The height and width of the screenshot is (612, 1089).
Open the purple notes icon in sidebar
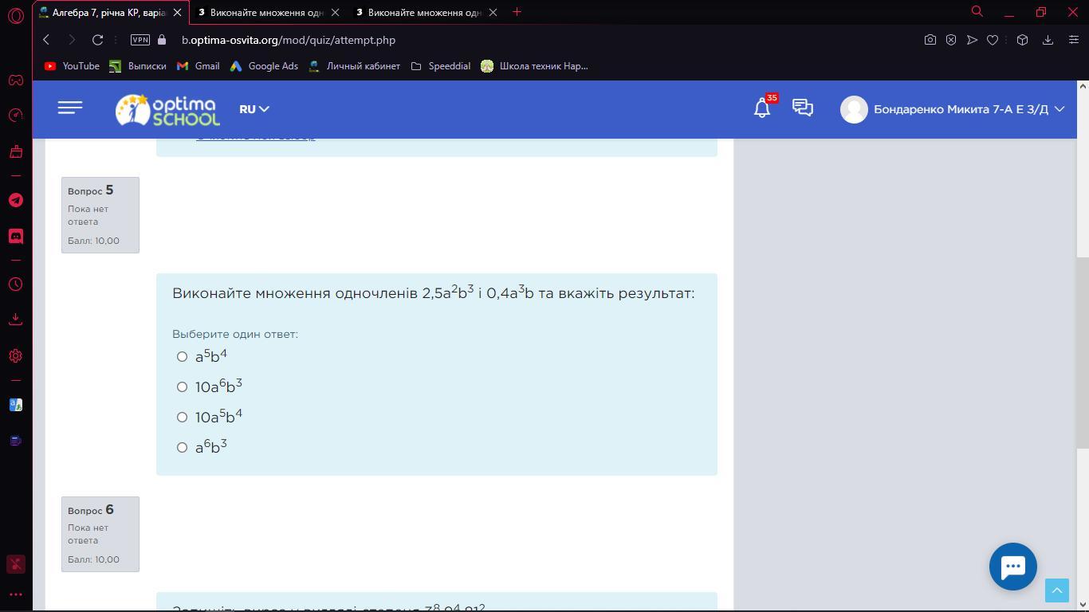[16, 441]
